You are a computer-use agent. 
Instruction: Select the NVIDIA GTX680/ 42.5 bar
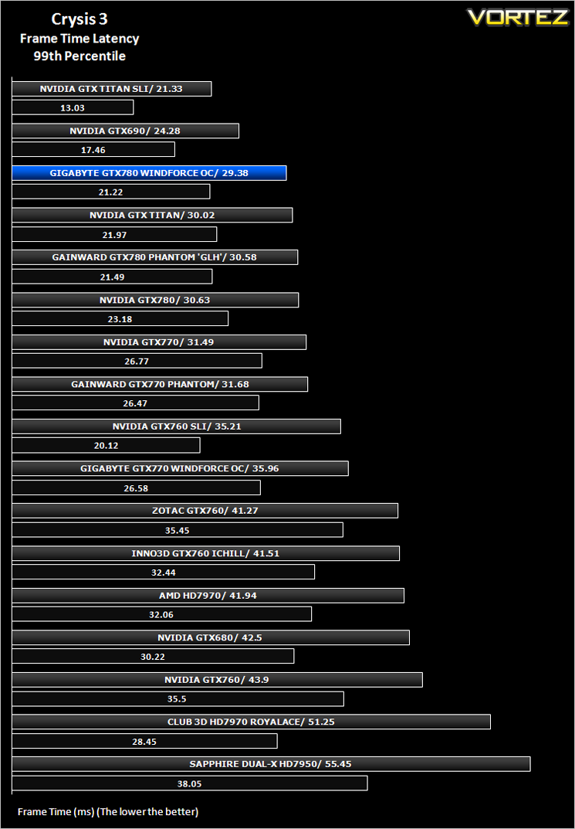211,637
